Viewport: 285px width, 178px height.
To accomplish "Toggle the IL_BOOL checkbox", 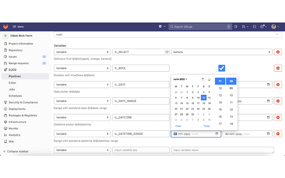I will [222, 68].
